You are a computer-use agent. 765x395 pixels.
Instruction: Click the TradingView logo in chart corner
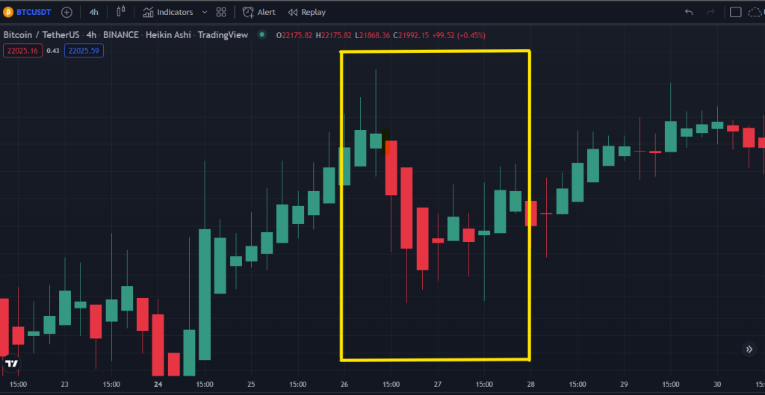(x=12, y=364)
